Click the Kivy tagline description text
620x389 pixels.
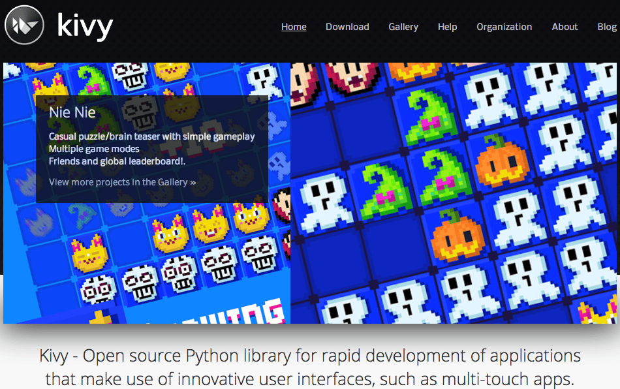tap(309, 367)
